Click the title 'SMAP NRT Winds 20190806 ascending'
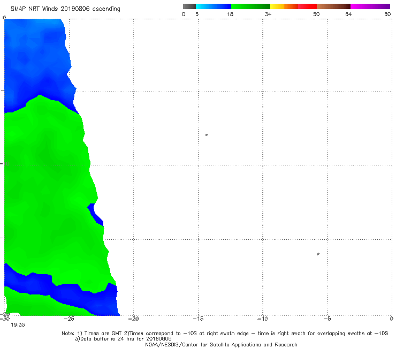396x348 pixels. coord(65,9)
